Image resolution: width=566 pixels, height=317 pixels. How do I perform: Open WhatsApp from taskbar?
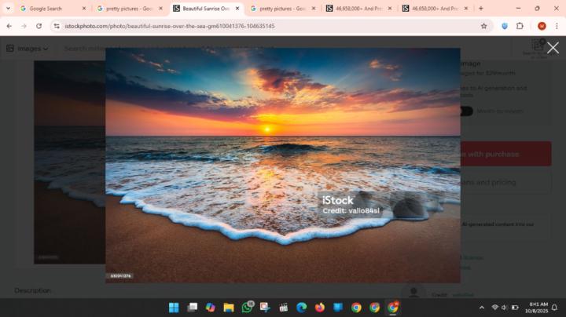[x=247, y=308]
